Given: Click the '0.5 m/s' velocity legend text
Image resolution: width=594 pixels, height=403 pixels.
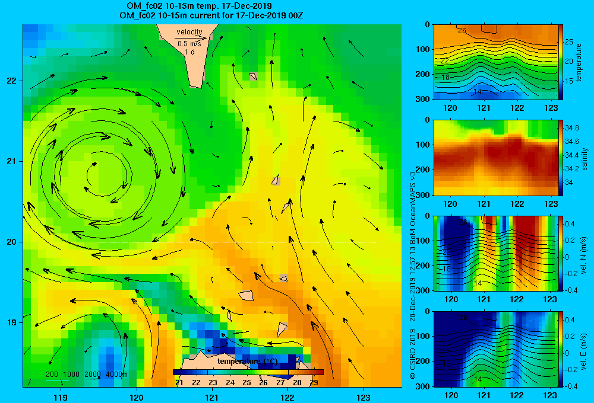Looking at the screenshot, I should (189, 44).
